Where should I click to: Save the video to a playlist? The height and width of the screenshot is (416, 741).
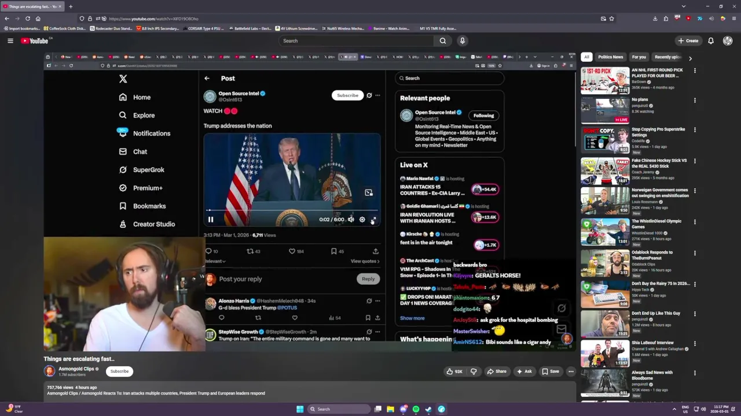tap(551, 372)
